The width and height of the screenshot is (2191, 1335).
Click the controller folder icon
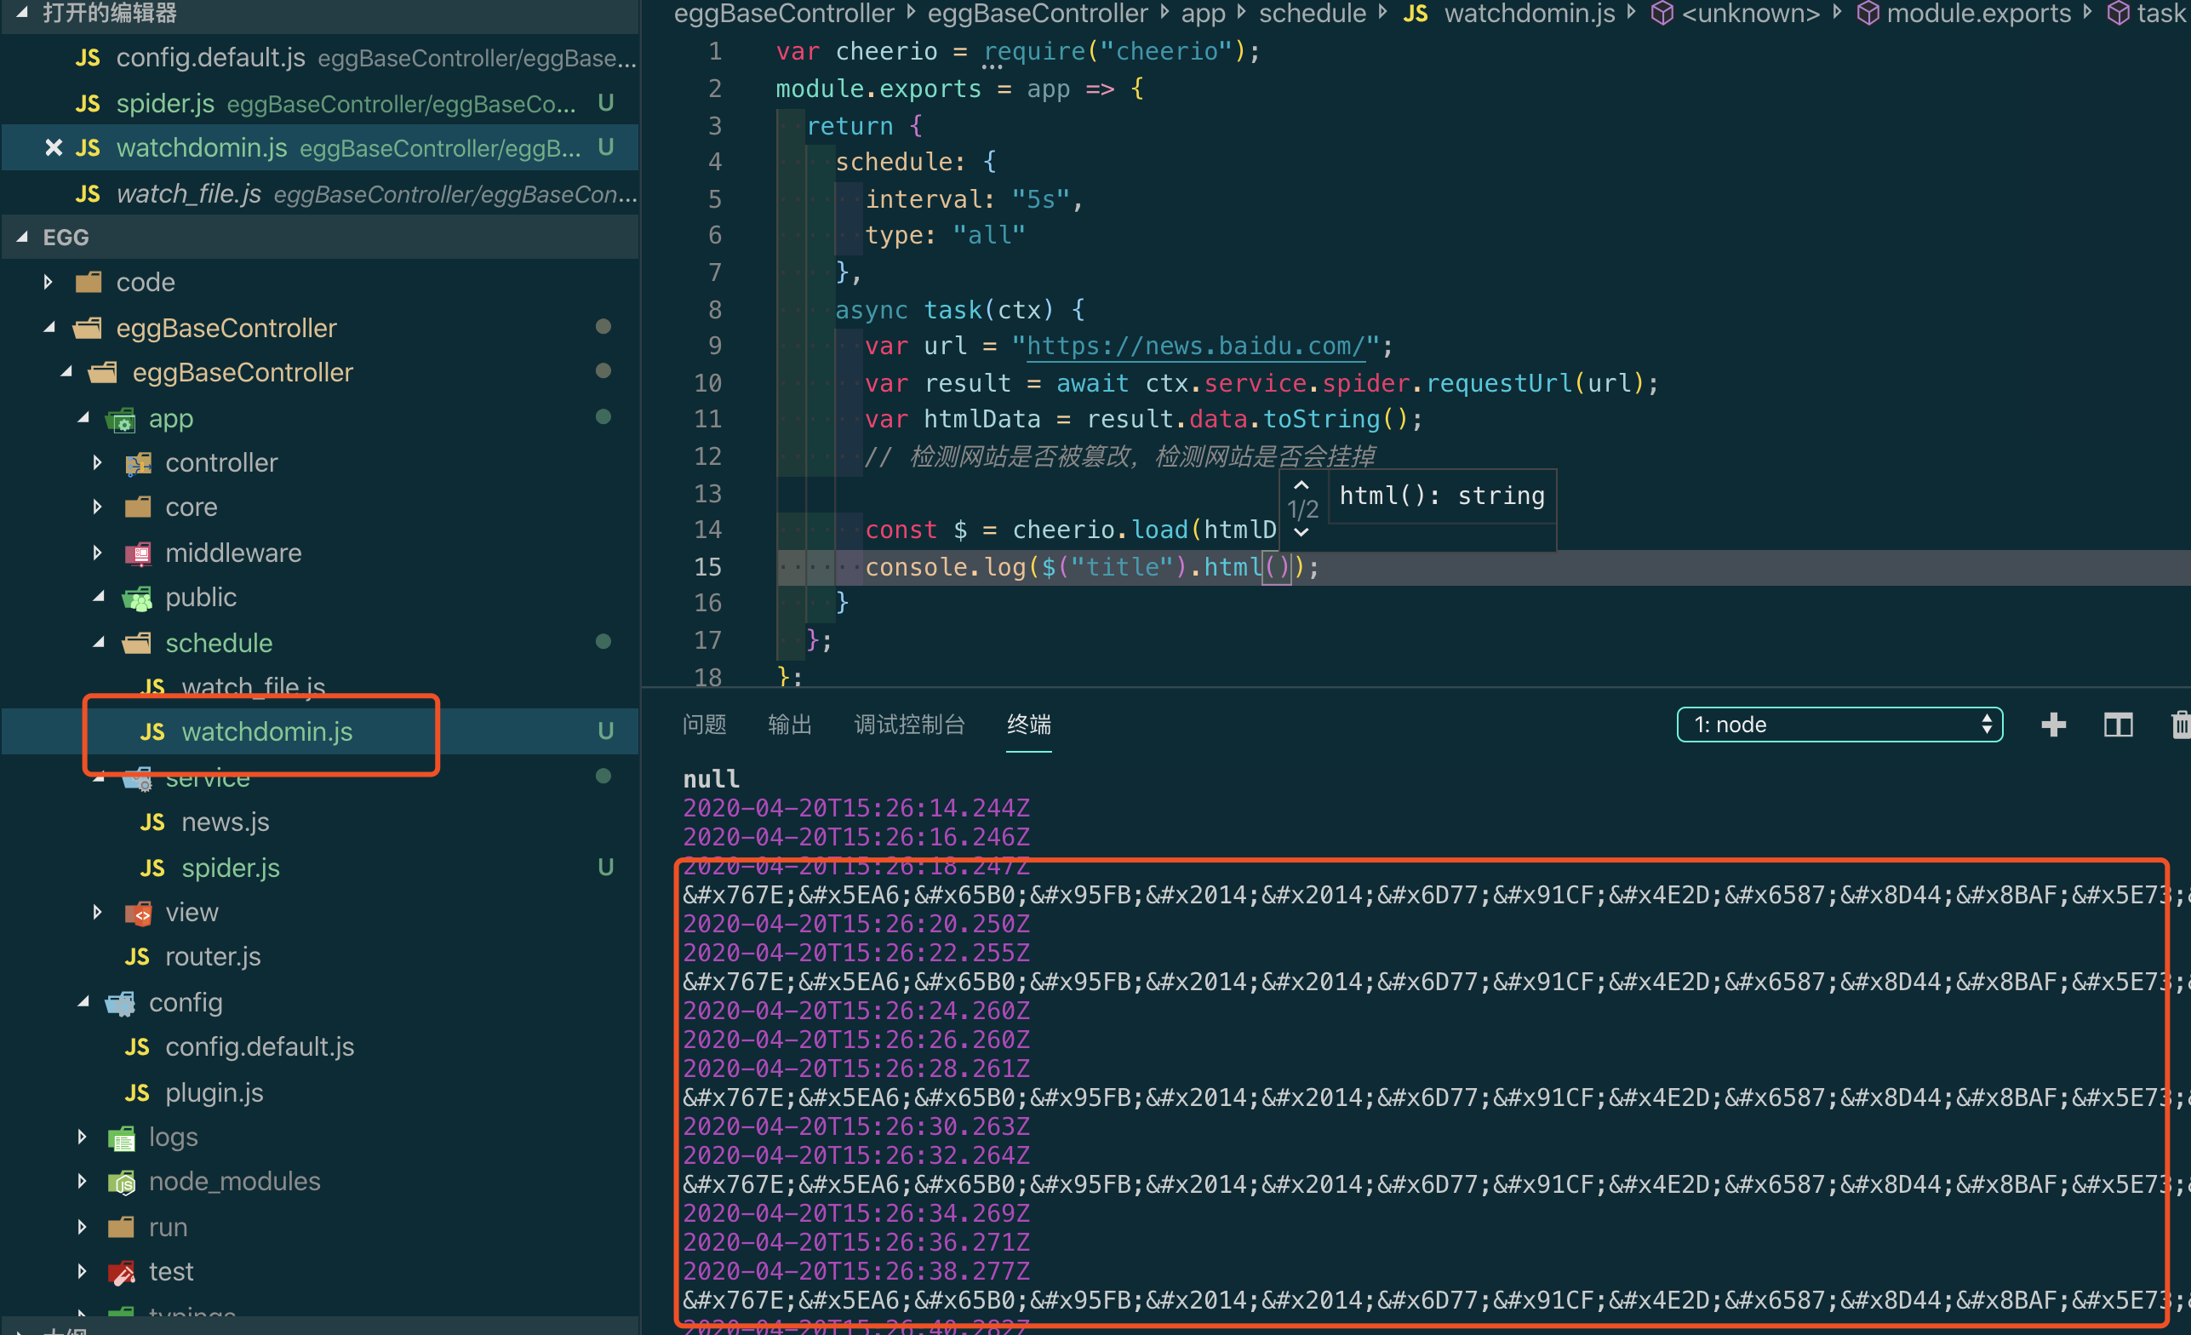pyautogui.click(x=138, y=463)
